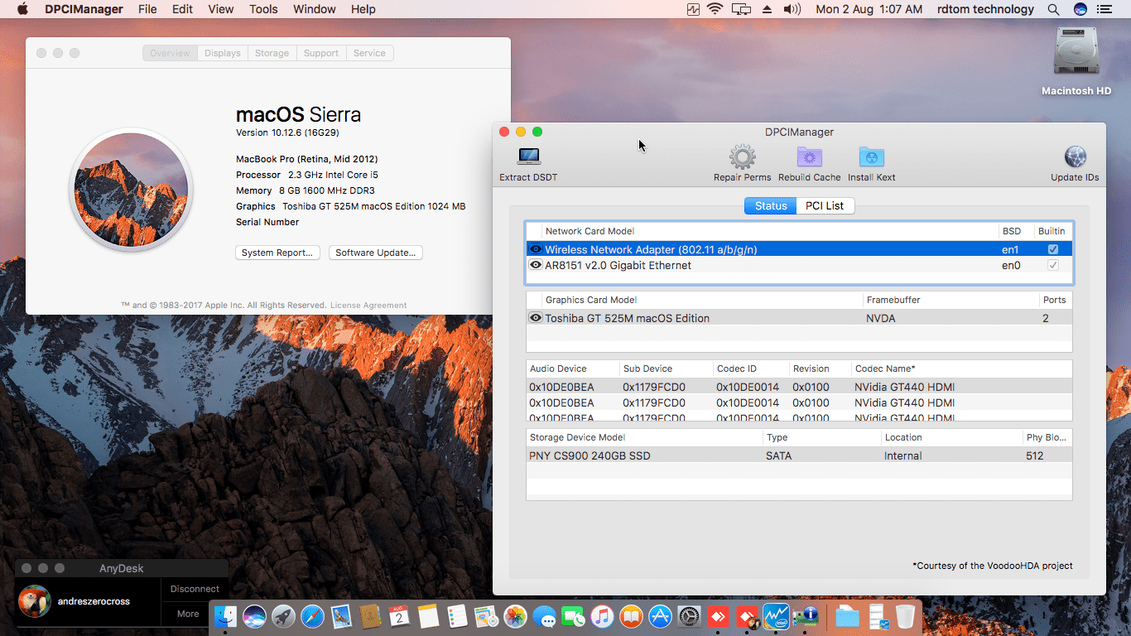Click the date and time in menu bar

pyautogui.click(x=869, y=9)
